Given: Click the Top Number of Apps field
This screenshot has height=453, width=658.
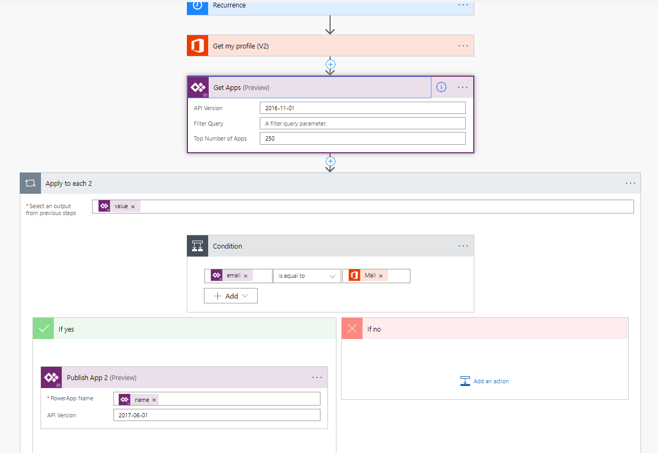Looking at the screenshot, I should (363, 138).
